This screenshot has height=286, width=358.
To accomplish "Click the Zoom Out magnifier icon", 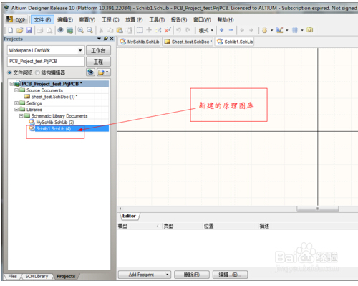I will coord(89,30).
